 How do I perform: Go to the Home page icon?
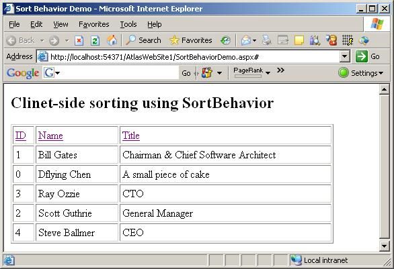[112, 40]
